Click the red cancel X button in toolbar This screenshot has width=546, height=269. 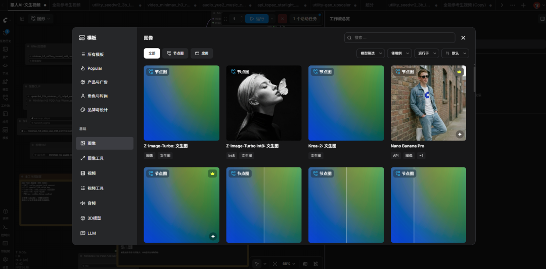(x=283, y=19)
